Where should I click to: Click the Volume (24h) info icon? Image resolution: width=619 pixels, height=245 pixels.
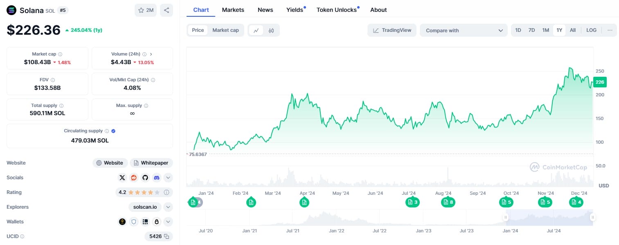tap(144, 54)
